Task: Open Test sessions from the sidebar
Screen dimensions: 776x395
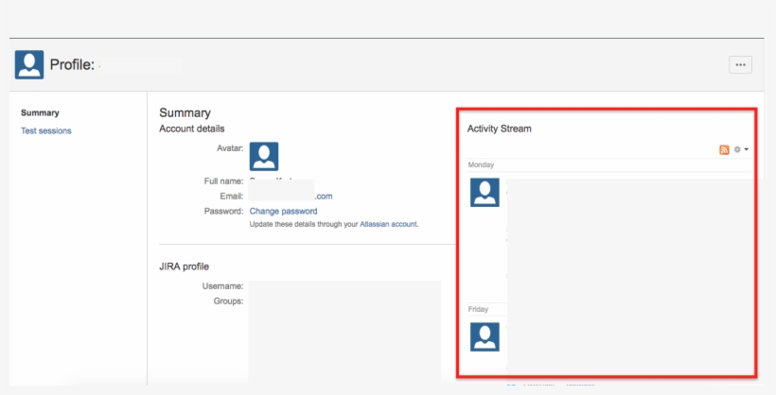Action: click(x=45, y=130)
